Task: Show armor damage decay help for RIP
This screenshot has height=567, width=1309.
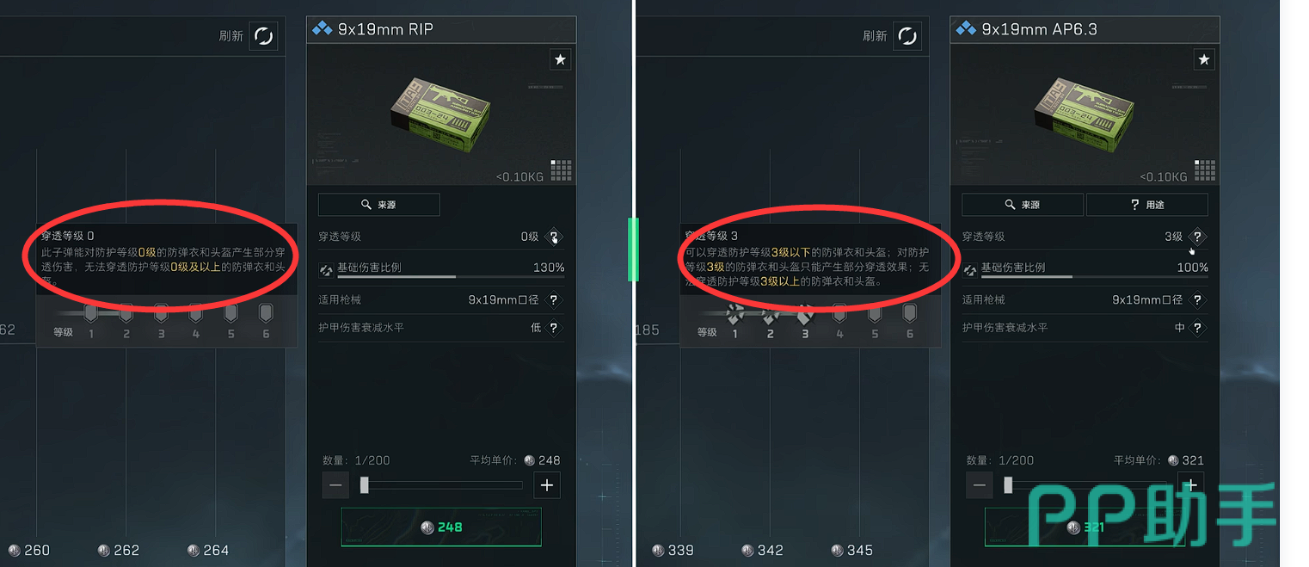Action: point(554,328)
